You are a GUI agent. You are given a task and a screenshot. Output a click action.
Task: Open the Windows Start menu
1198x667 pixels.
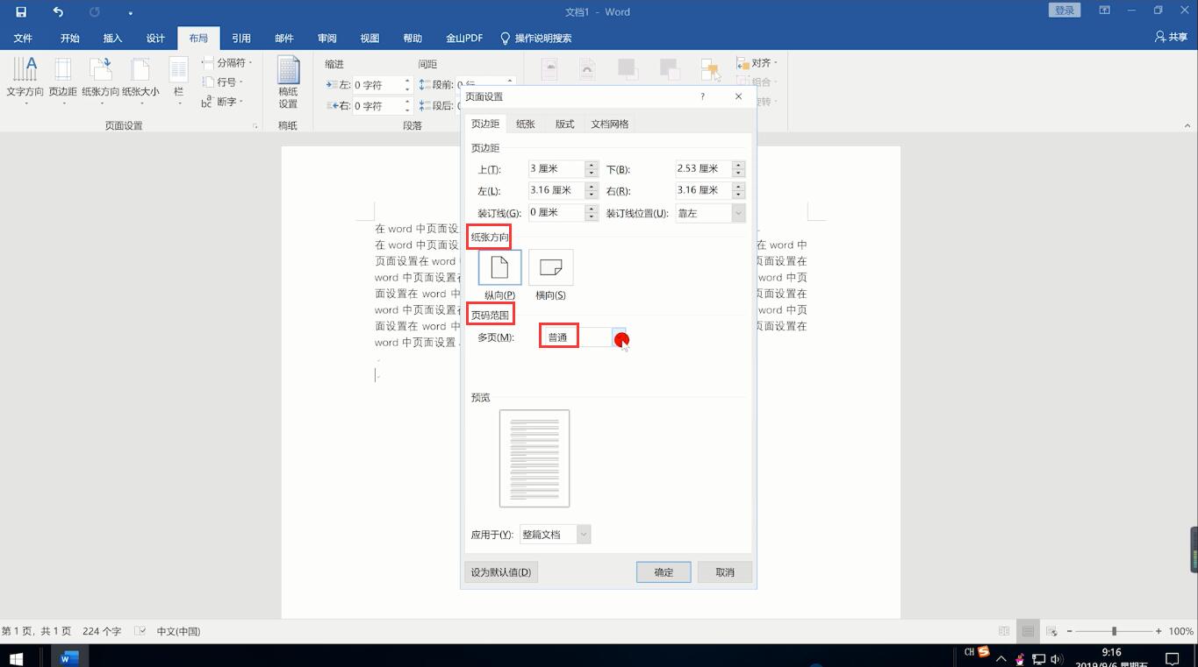[16, 657]
